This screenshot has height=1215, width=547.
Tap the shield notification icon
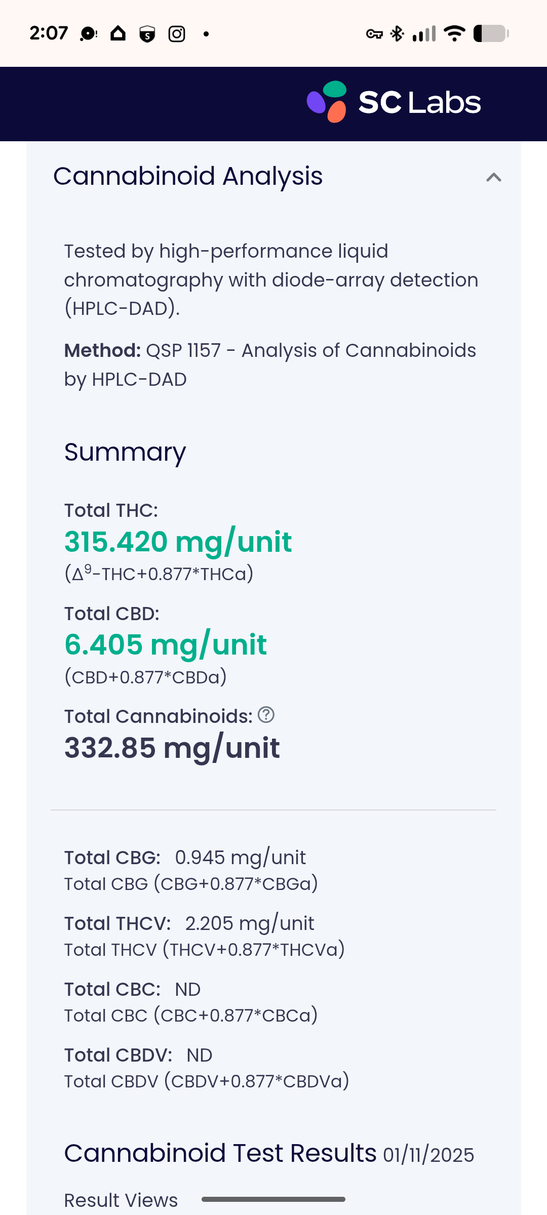(x=147, y=34)
